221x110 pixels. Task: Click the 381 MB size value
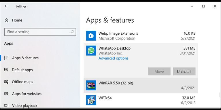coord(189,48)
